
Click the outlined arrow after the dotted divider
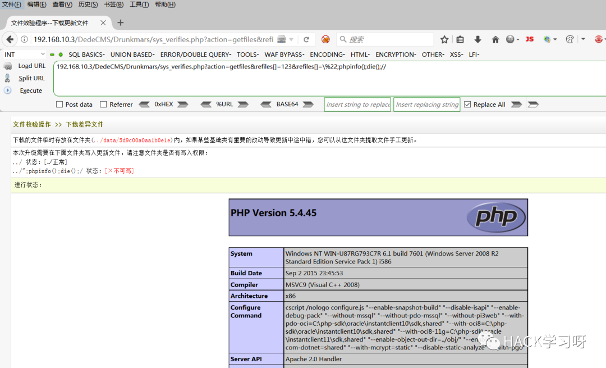click(534, 105)
